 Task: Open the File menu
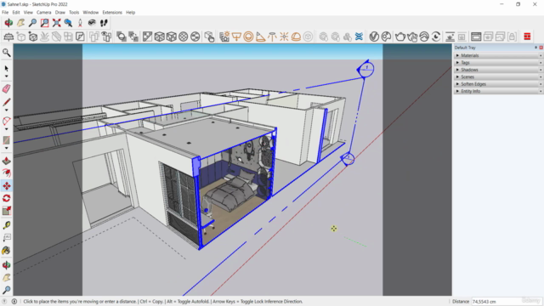coord(5,13)
